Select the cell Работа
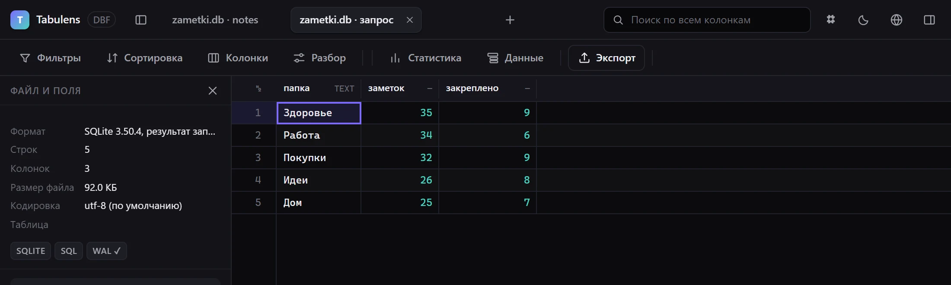This screenshot has width=951, height=285. coord(319,135)
